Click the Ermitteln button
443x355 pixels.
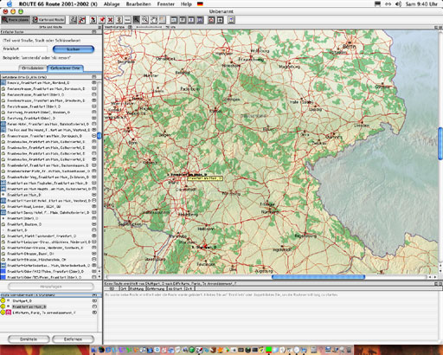click(x=29, y=339)
